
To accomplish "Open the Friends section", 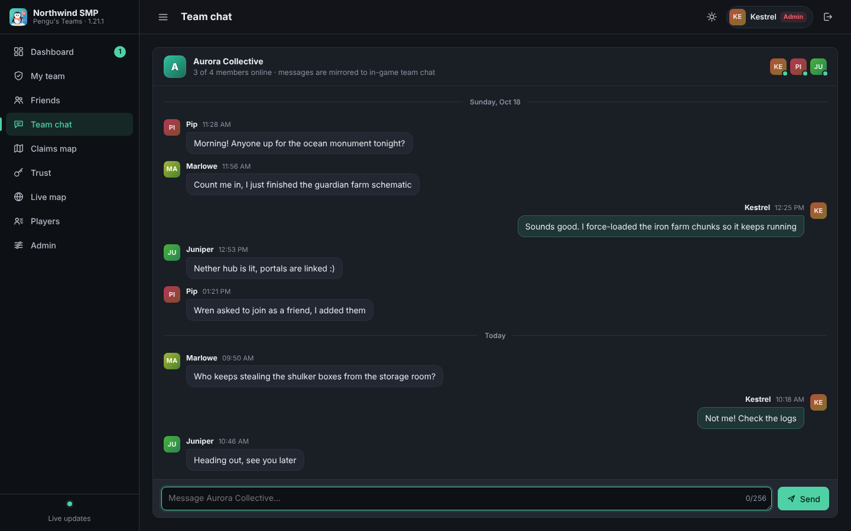I will (69, 100).
